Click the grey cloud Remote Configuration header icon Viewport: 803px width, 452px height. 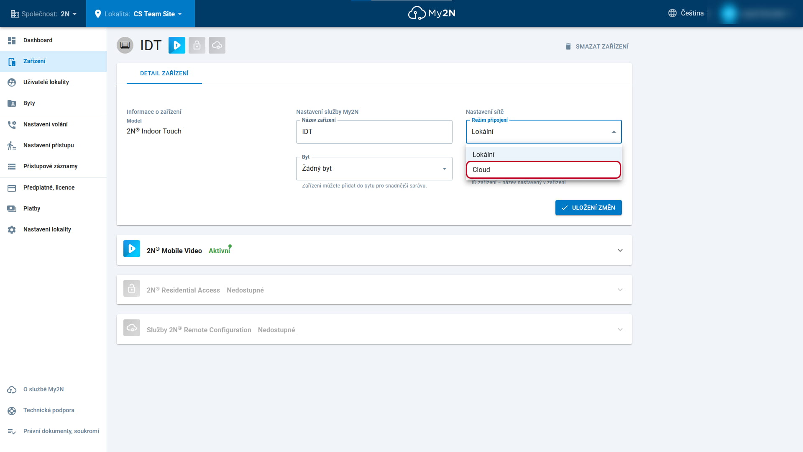coord(217,45)
